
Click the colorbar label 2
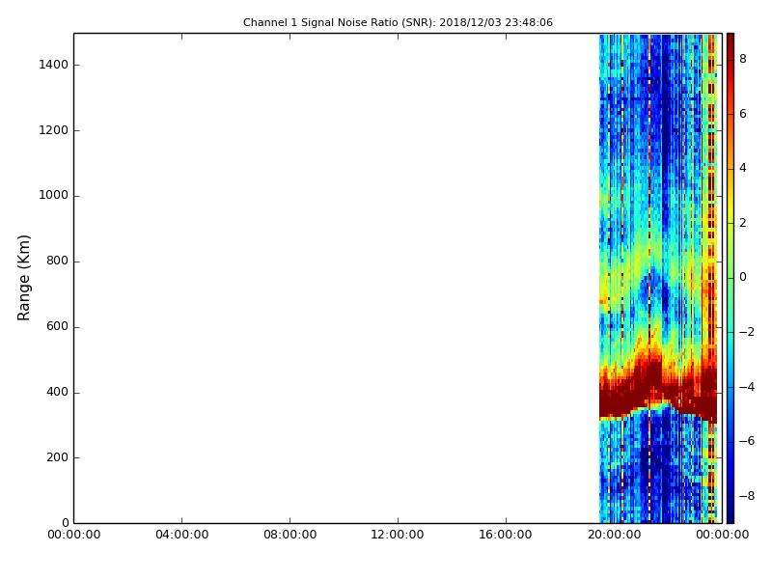point(743,223)
